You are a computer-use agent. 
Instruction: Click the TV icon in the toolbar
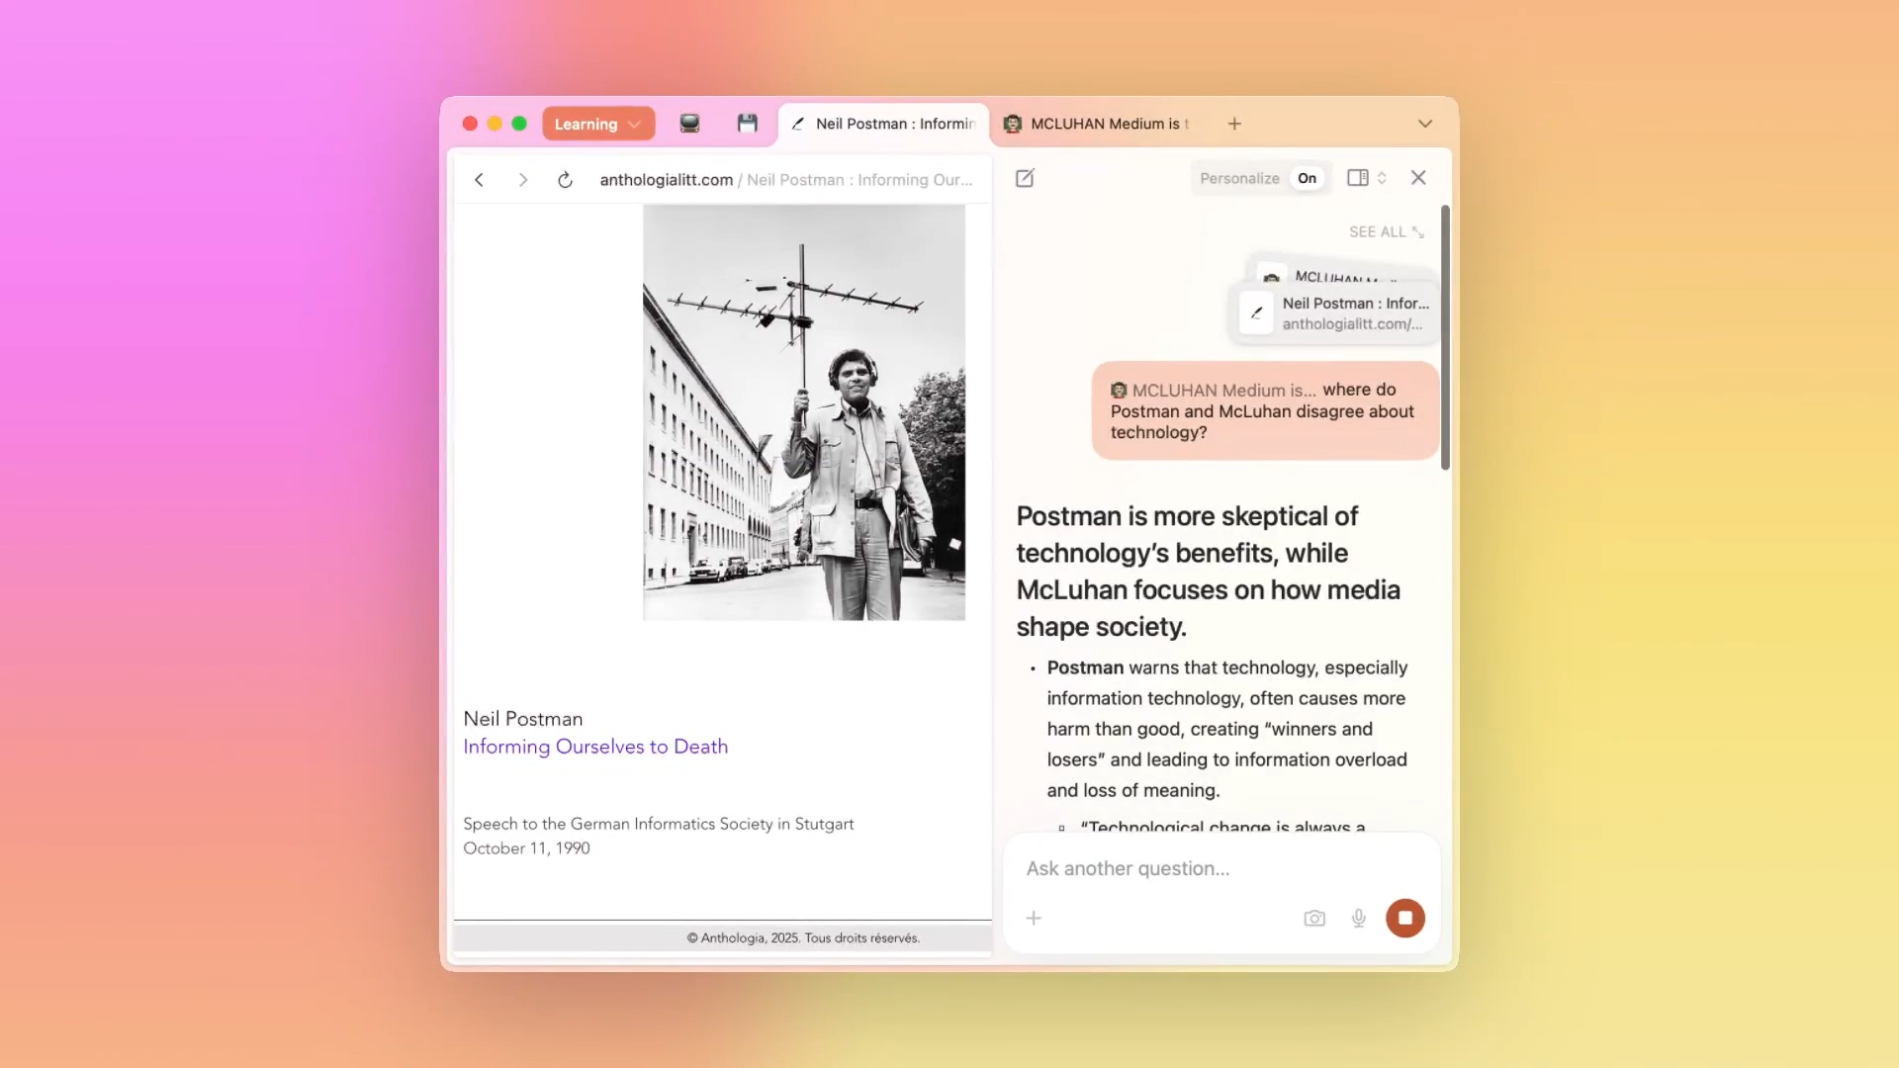click(x=689, y=123)
